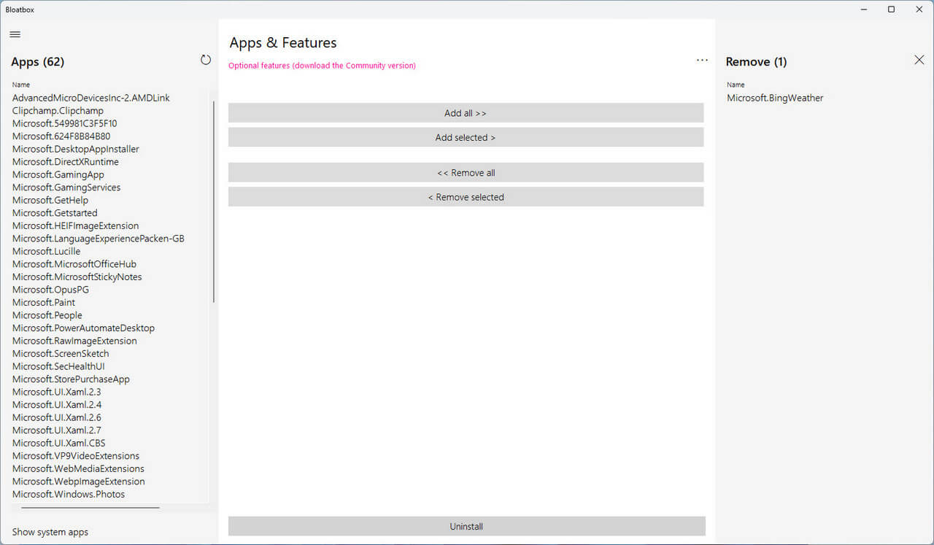Open the hamburger menu
The width and height of the screenshot is (934, 545).
(x=15, y=34)
